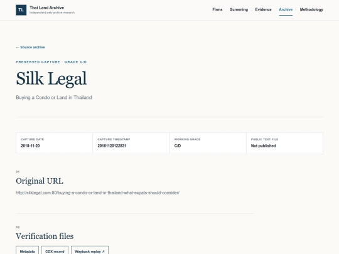Viewport: 339px width, 254px height.
Task: Go to the Firms nav item
Action: click(x=217, y=9)
